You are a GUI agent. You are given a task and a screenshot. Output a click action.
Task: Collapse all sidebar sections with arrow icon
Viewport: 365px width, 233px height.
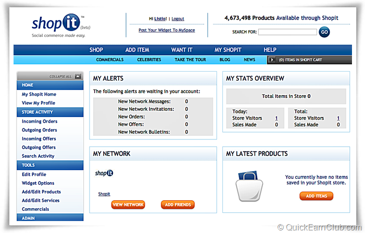78,76
